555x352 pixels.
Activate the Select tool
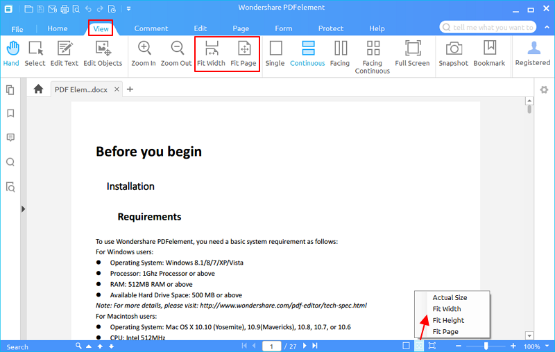(35, 53)
